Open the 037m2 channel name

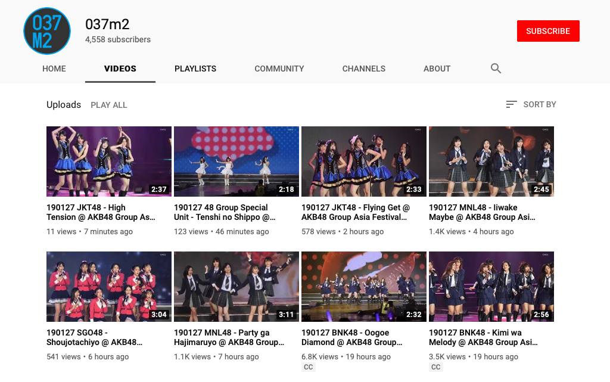(107, 24)
